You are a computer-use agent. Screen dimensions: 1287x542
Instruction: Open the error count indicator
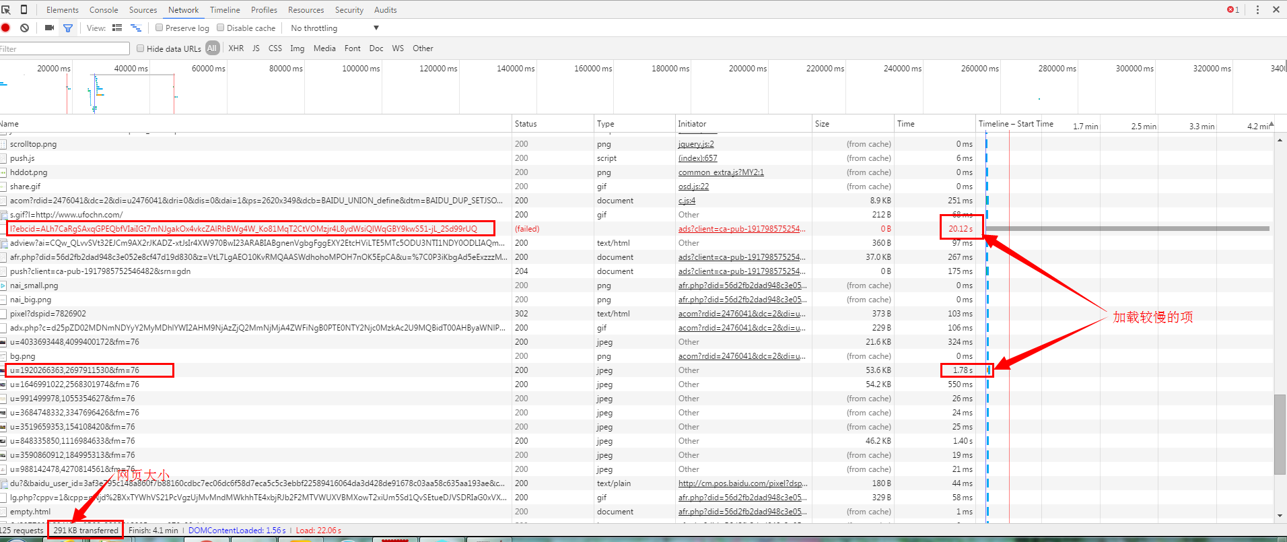point(1232,9)
